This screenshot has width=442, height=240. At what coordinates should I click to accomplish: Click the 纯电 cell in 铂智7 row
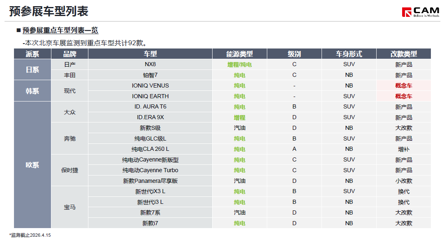240,75
